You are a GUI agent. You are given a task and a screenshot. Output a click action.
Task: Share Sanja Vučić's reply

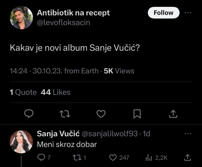187,157
